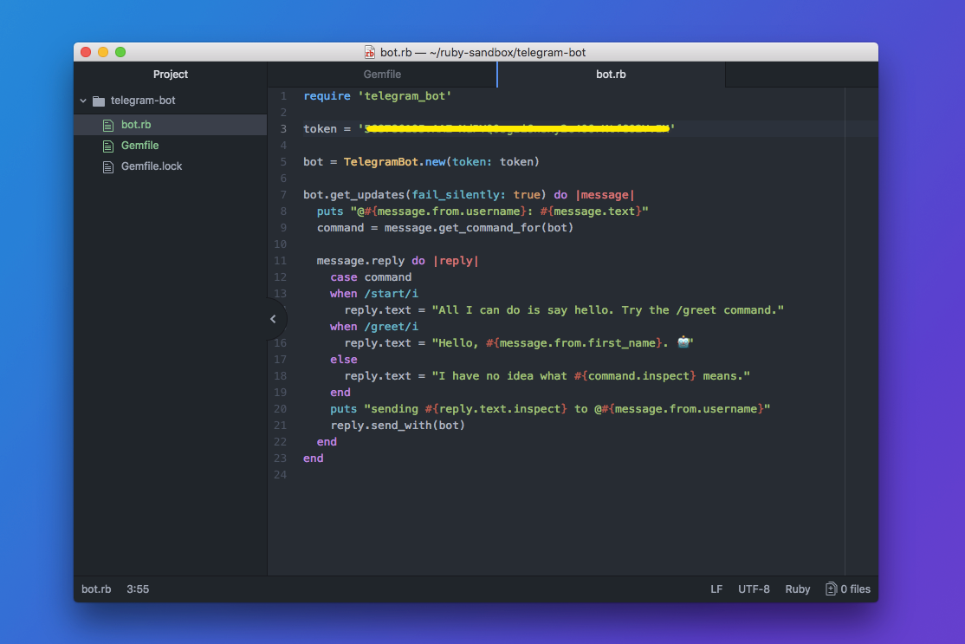Collapse the telegram-bot folder chevron
This screenshot has height=644, width=965.
[83, 101]
